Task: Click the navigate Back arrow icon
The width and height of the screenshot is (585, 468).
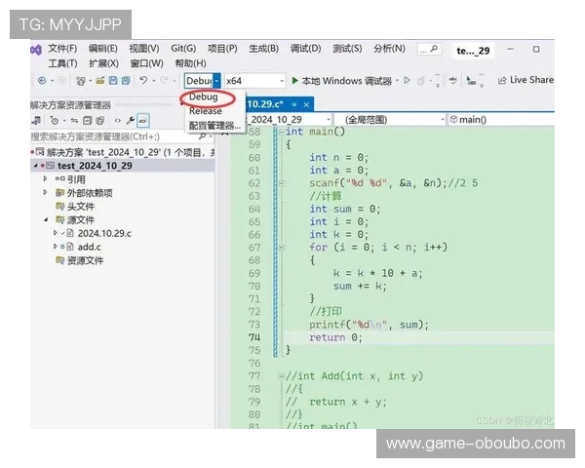Action: 42,81
